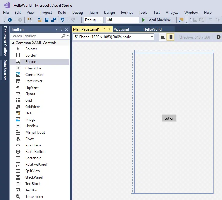222x200 pixels.
Task: Select the MenuFlyout control in Toolbox
Action: [40, 132]
